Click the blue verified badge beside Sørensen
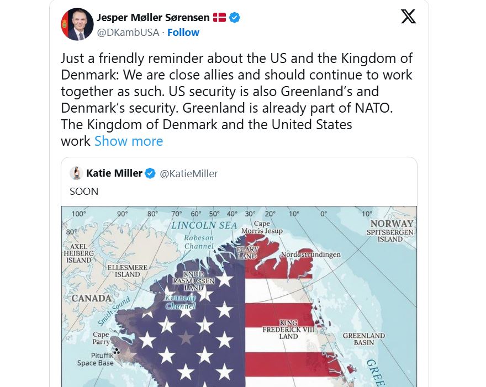The image size is (486, 387). (x=235, y=18)
